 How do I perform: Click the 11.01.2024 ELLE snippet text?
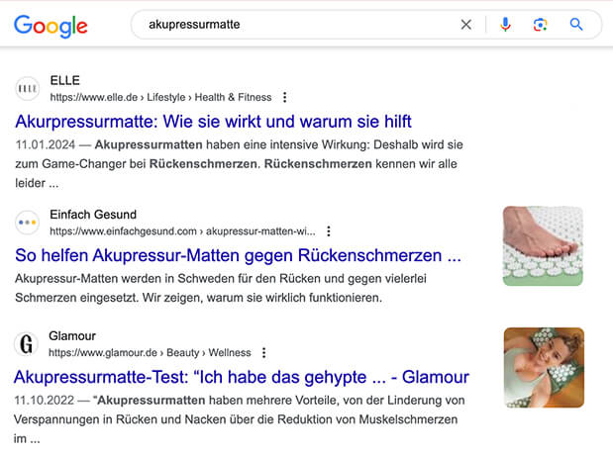[x=239, y=164]
